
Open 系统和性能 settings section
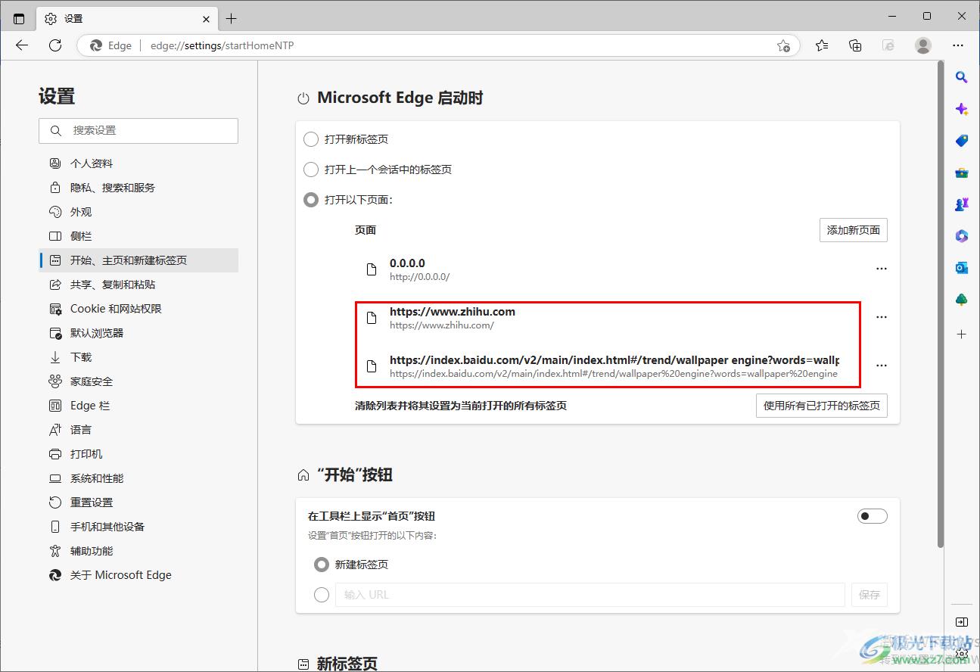coord(138,478)
